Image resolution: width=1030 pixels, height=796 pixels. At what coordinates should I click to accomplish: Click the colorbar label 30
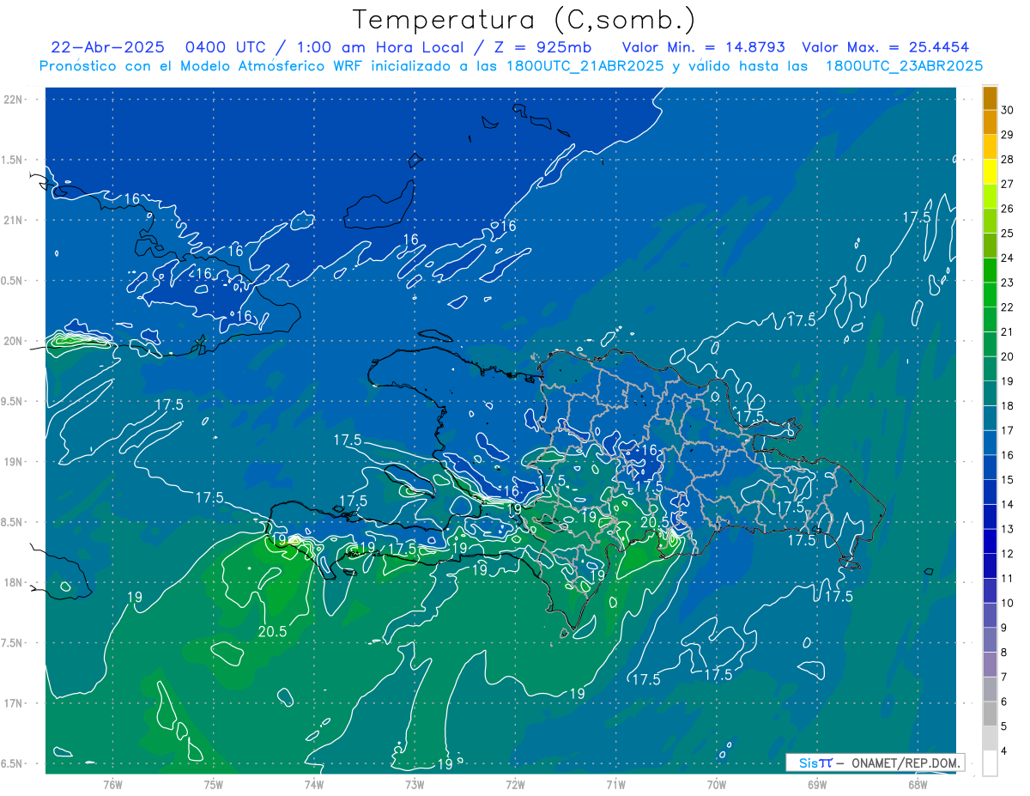tap(1008, 111)
